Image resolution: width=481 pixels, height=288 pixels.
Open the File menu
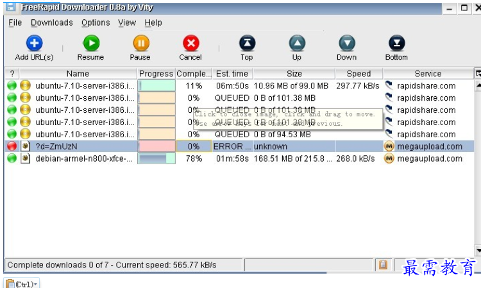click(15, 22)
